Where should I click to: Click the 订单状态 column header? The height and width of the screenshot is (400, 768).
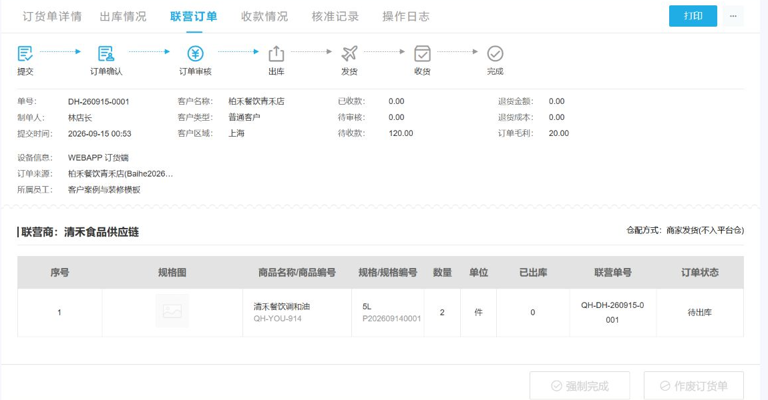(x=700, y=273)
